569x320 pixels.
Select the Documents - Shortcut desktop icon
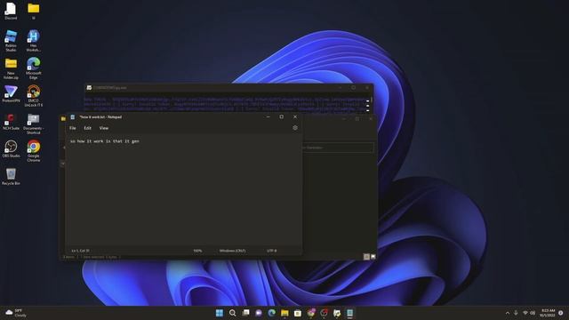(34, 124)
